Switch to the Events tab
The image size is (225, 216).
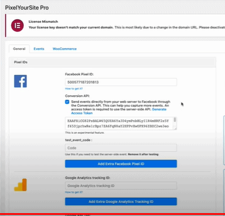(x=39, y=49)
